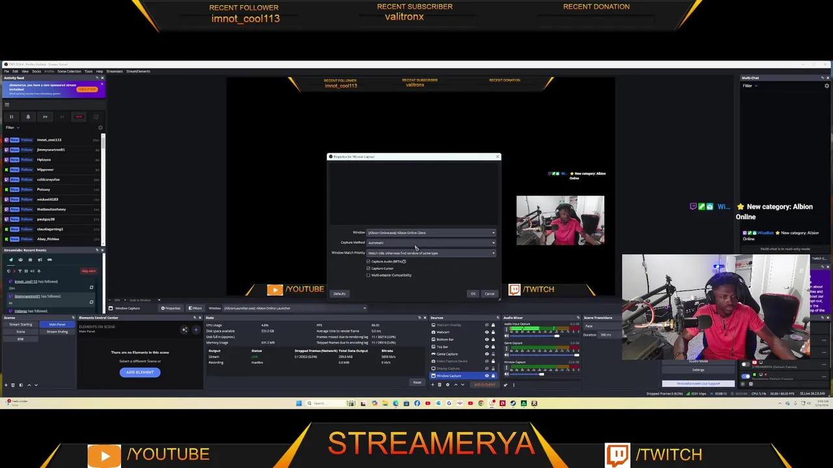Select the Main Panel scene
The image size is (833, 468).
tap(57, 324)
